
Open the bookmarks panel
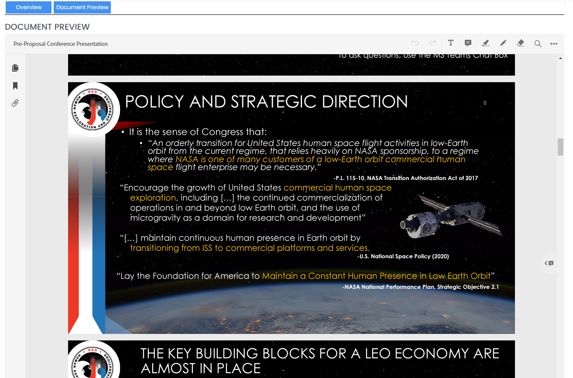point(15,86)
